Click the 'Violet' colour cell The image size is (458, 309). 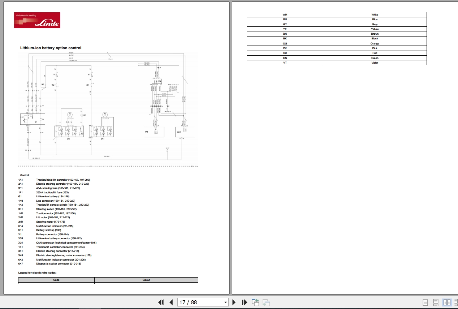click(x=375, y=63)
